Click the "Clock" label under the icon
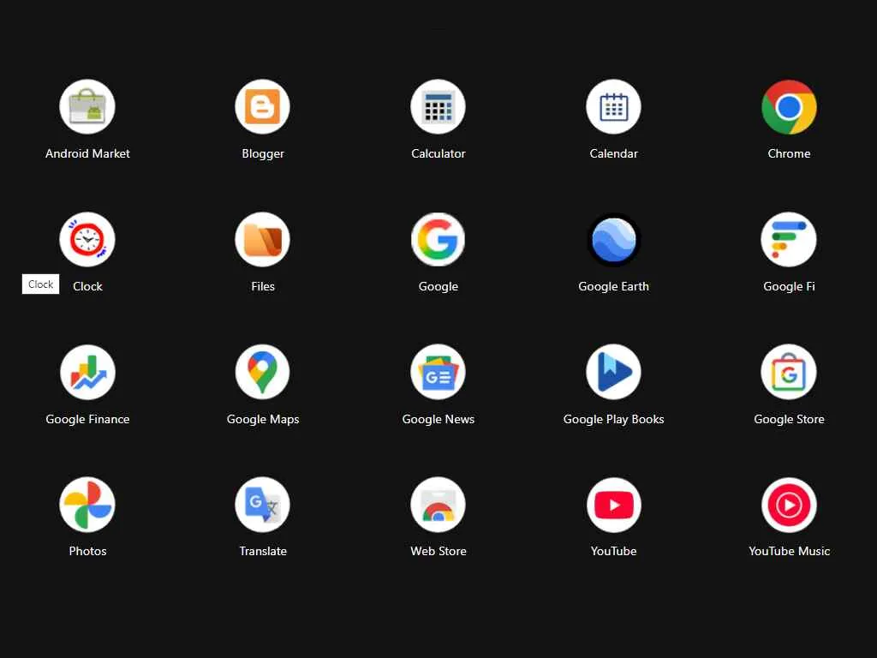 87,286
